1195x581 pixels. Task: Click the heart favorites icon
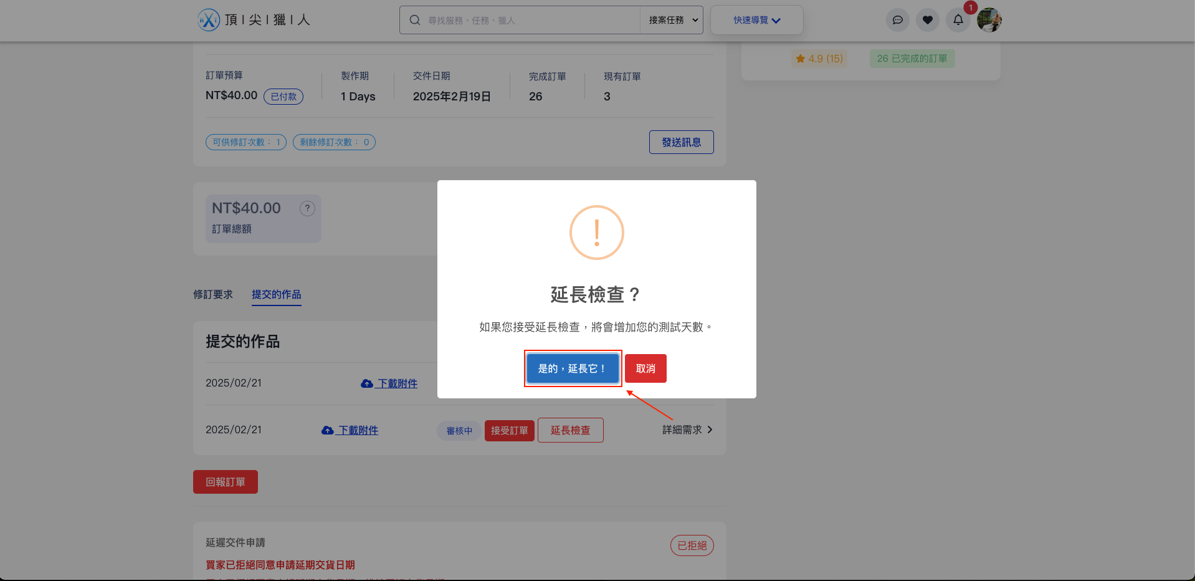(x=927, y=19)
